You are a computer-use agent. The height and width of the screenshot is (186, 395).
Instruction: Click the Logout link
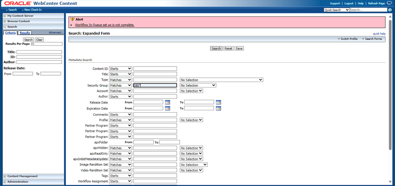point(349,4)
